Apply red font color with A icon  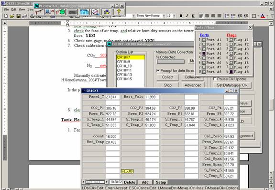point(263,16)
